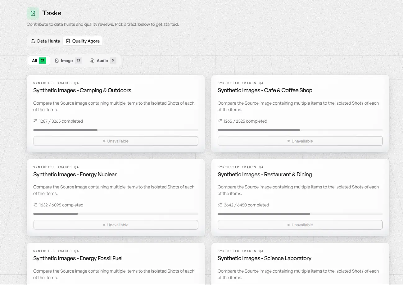Click Unavailable button on Camping & Outdoors card

pos(116,141)
